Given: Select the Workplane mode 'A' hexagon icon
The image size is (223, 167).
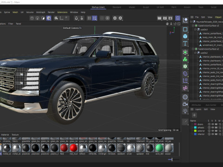Looking at the screenshot, I should pos(120,18).
